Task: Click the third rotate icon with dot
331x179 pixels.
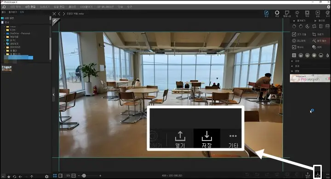Action: [x=308, y=27]
